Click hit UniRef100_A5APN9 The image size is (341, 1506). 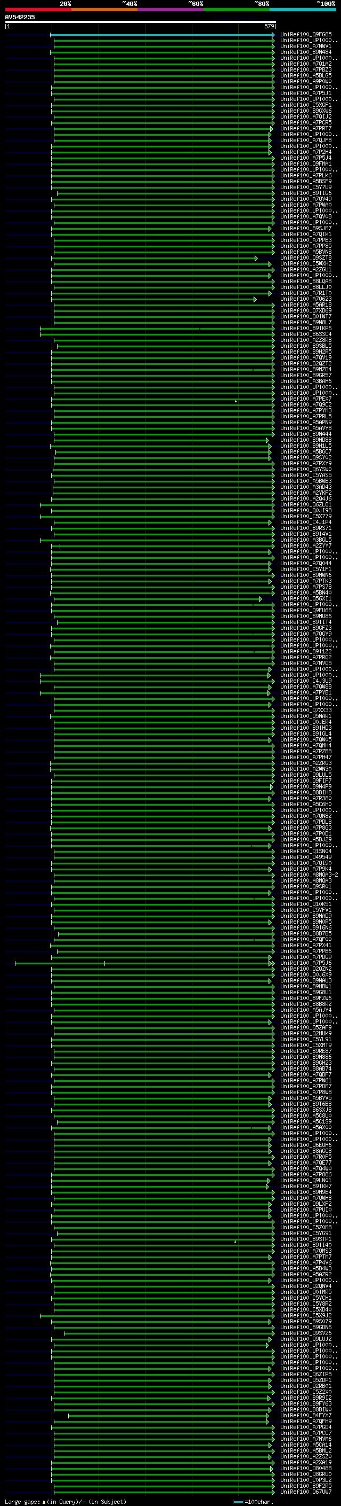[306, 422]
